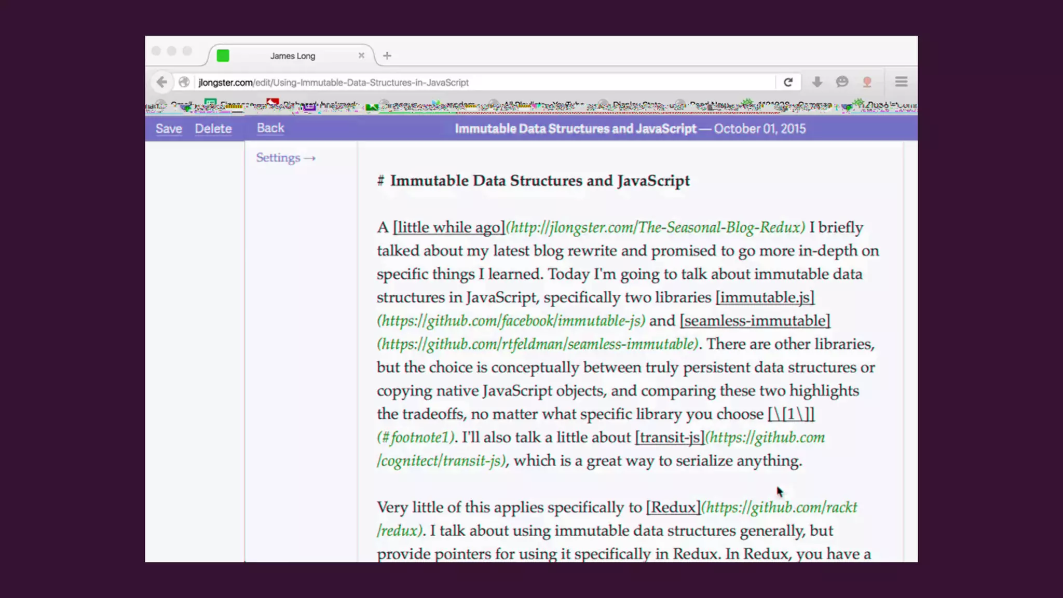Click the [immutable.js] link text in editor
The height and width of the screenshot is (598, 1063).
tap(765, 297)
